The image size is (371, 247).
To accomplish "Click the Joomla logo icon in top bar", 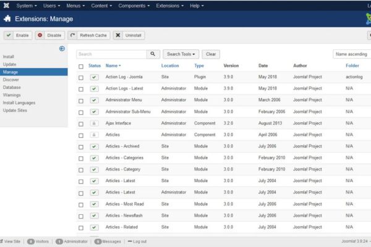I will pyautogui.click(x=7, y=5).
